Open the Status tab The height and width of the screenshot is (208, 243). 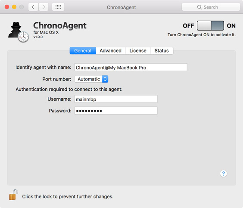point(162,51)
